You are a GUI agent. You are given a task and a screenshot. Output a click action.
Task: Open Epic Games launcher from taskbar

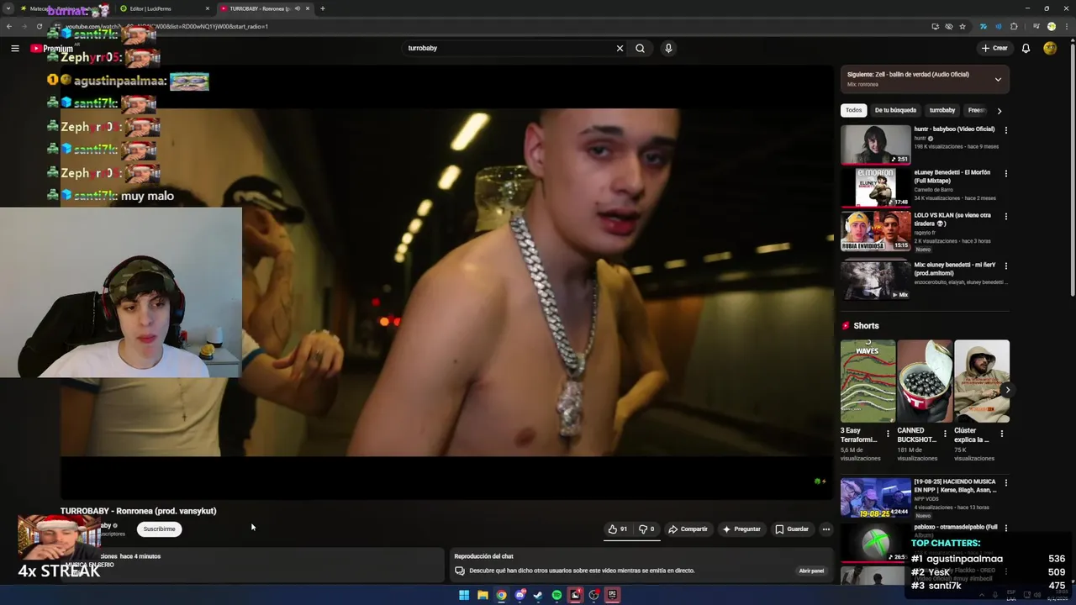[612, 595]
